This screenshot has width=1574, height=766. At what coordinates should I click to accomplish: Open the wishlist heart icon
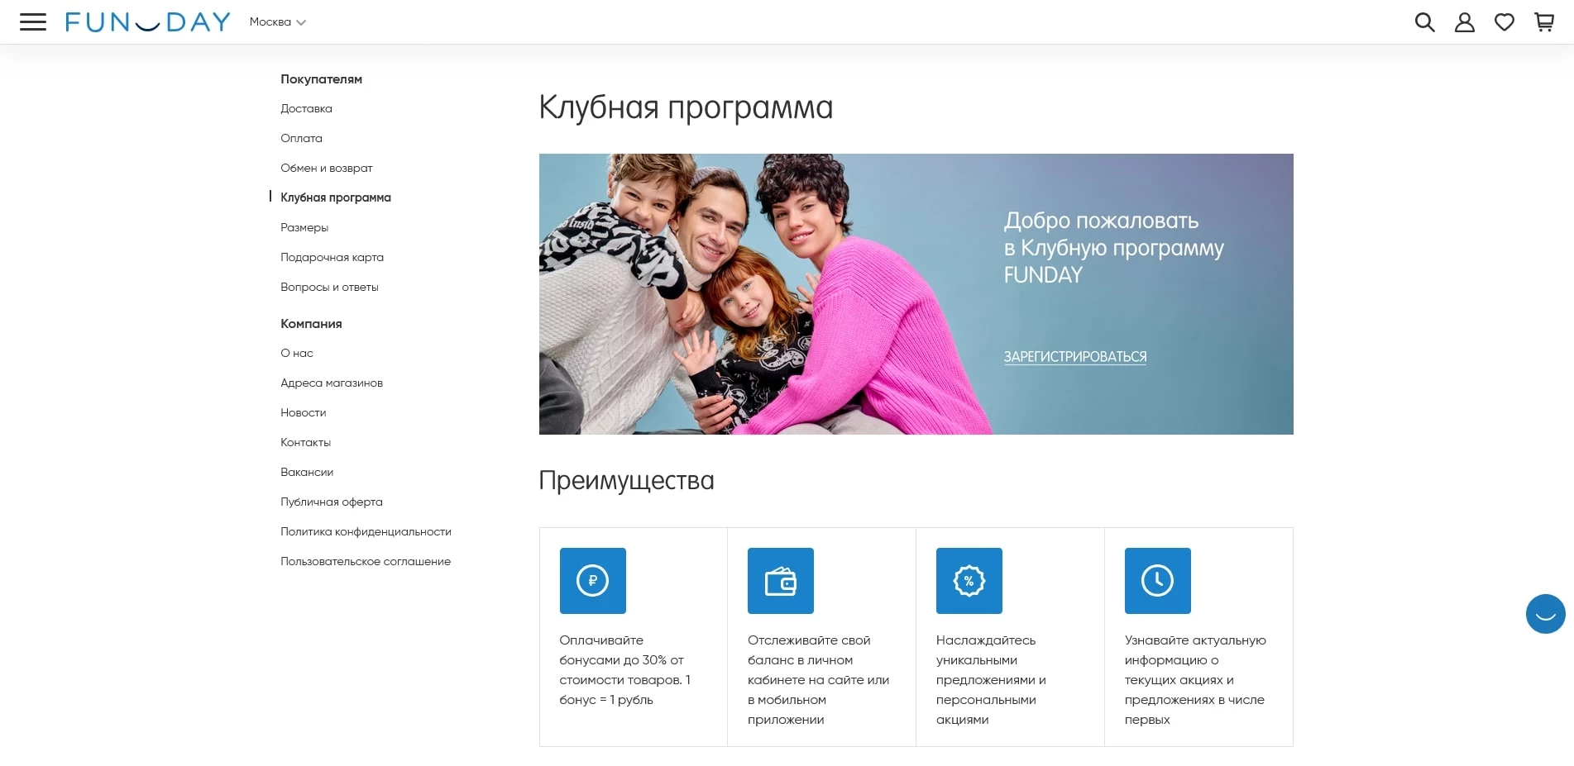(x=1505, y=22)
